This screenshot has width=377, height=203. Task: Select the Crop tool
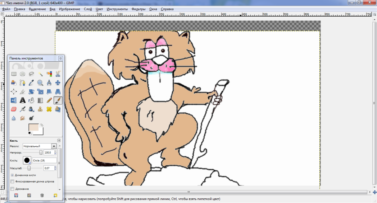pos(23,91)
